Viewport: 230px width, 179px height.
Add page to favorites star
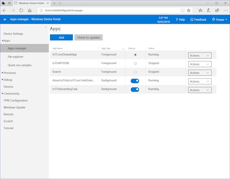tap(189, 11)
